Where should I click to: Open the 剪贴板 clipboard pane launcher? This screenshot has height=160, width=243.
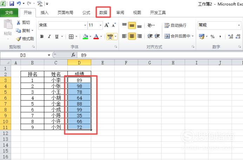[33, 47]
